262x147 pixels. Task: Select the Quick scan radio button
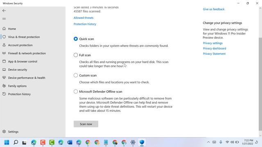76,39
